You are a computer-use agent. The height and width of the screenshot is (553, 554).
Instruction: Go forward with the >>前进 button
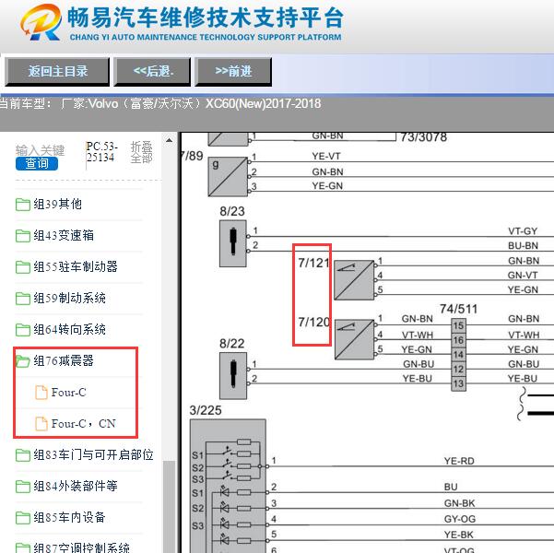pos(233,71)
